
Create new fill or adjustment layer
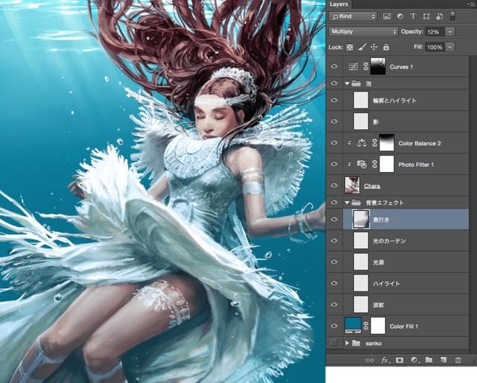pyautogui.click(x=414, y=360)
